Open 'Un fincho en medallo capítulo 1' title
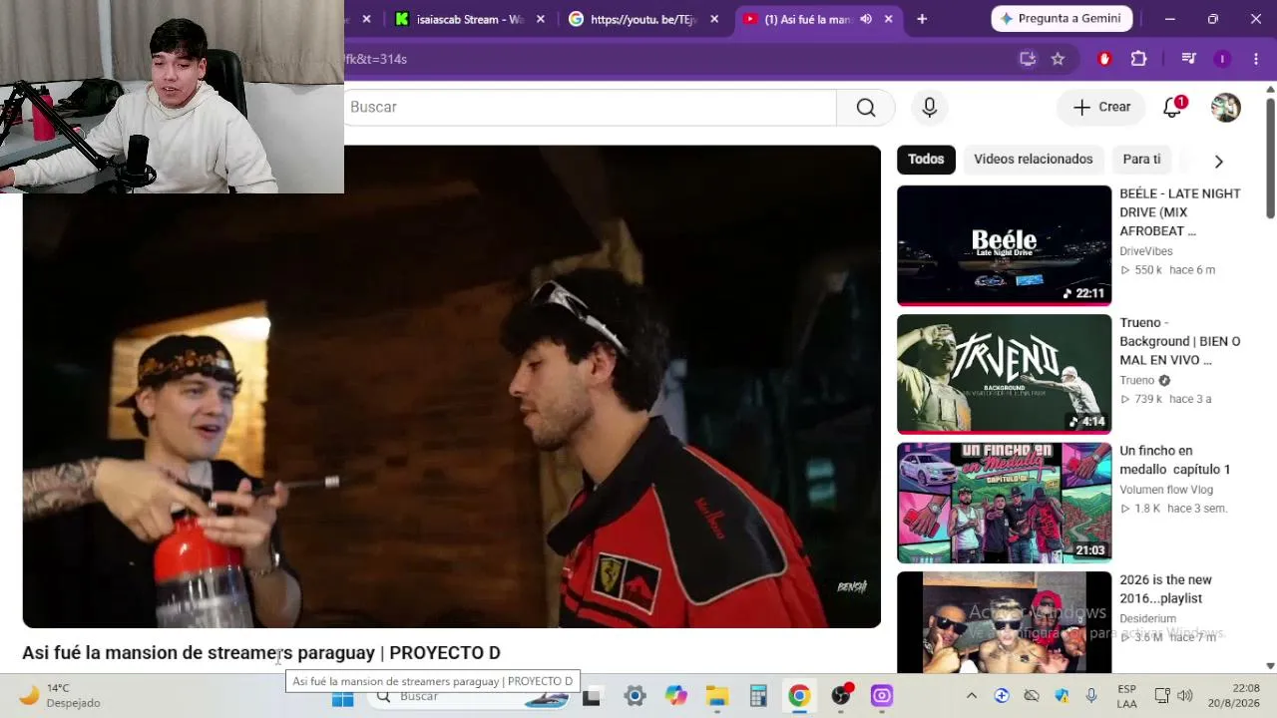 pyautogui.click(x=1175, y=460)
